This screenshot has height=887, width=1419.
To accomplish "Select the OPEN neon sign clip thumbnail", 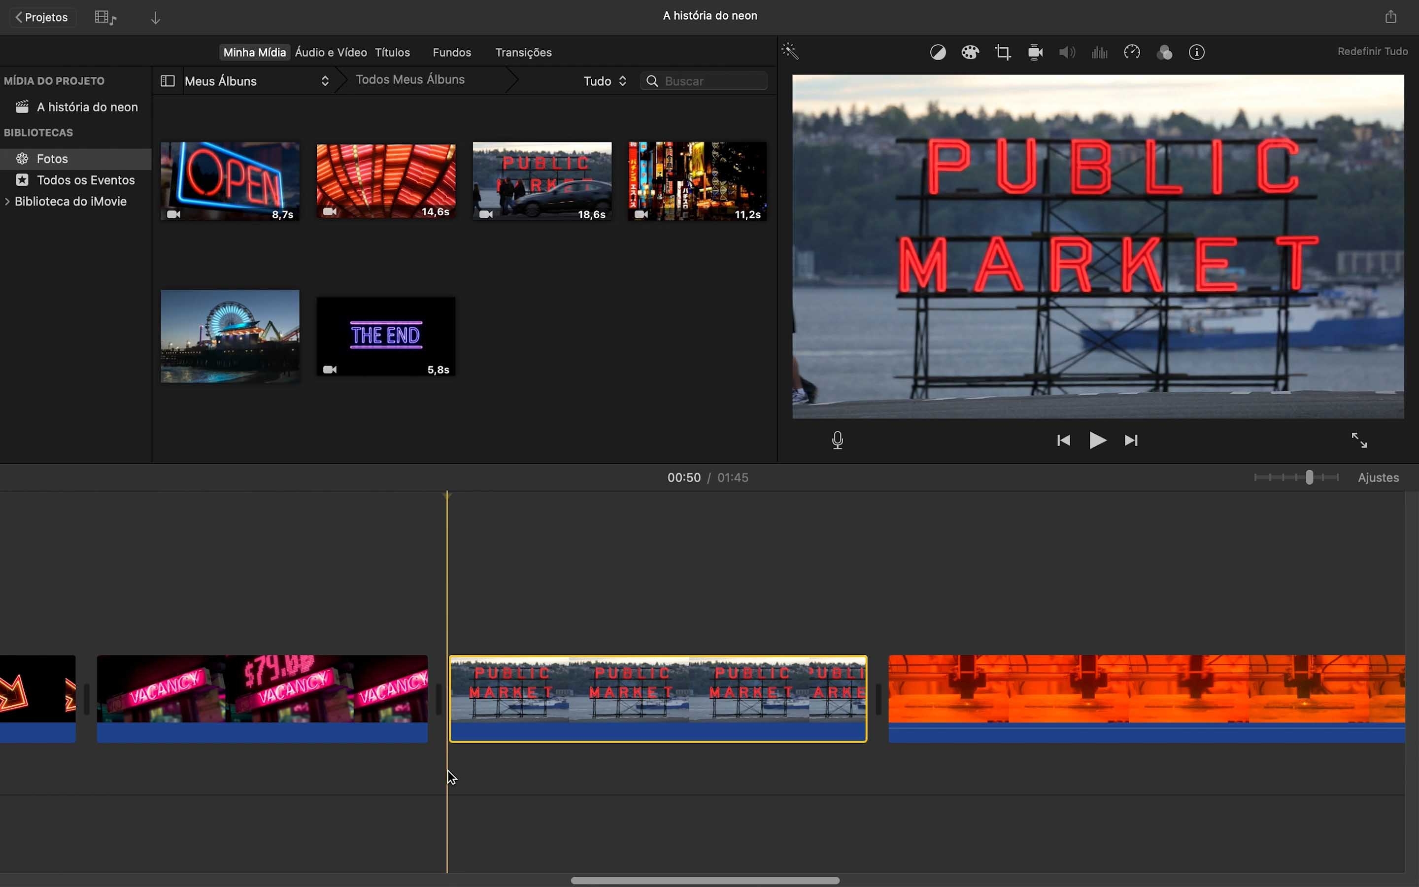I will [230, 181].
